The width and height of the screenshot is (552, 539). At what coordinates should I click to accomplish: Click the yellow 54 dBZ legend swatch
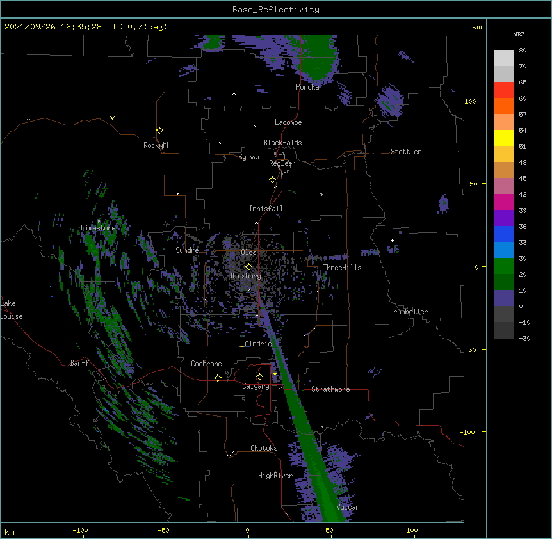[x=503, y=138]
